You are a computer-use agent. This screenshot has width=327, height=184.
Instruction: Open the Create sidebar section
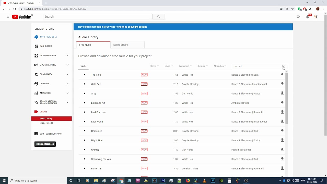tap(43, 112)
